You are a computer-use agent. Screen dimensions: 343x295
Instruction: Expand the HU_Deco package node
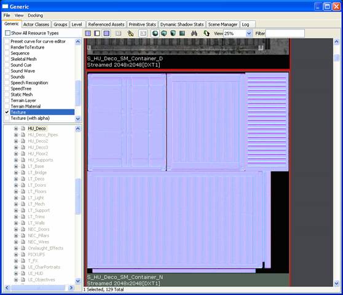16,128
